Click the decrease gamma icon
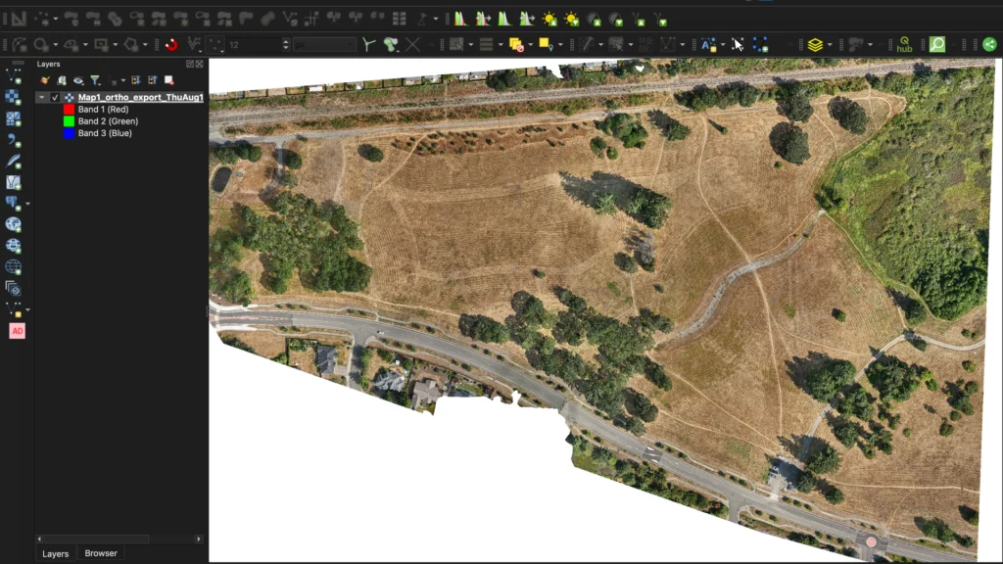This screenshot has height=564, width=1003. point(659,20)
